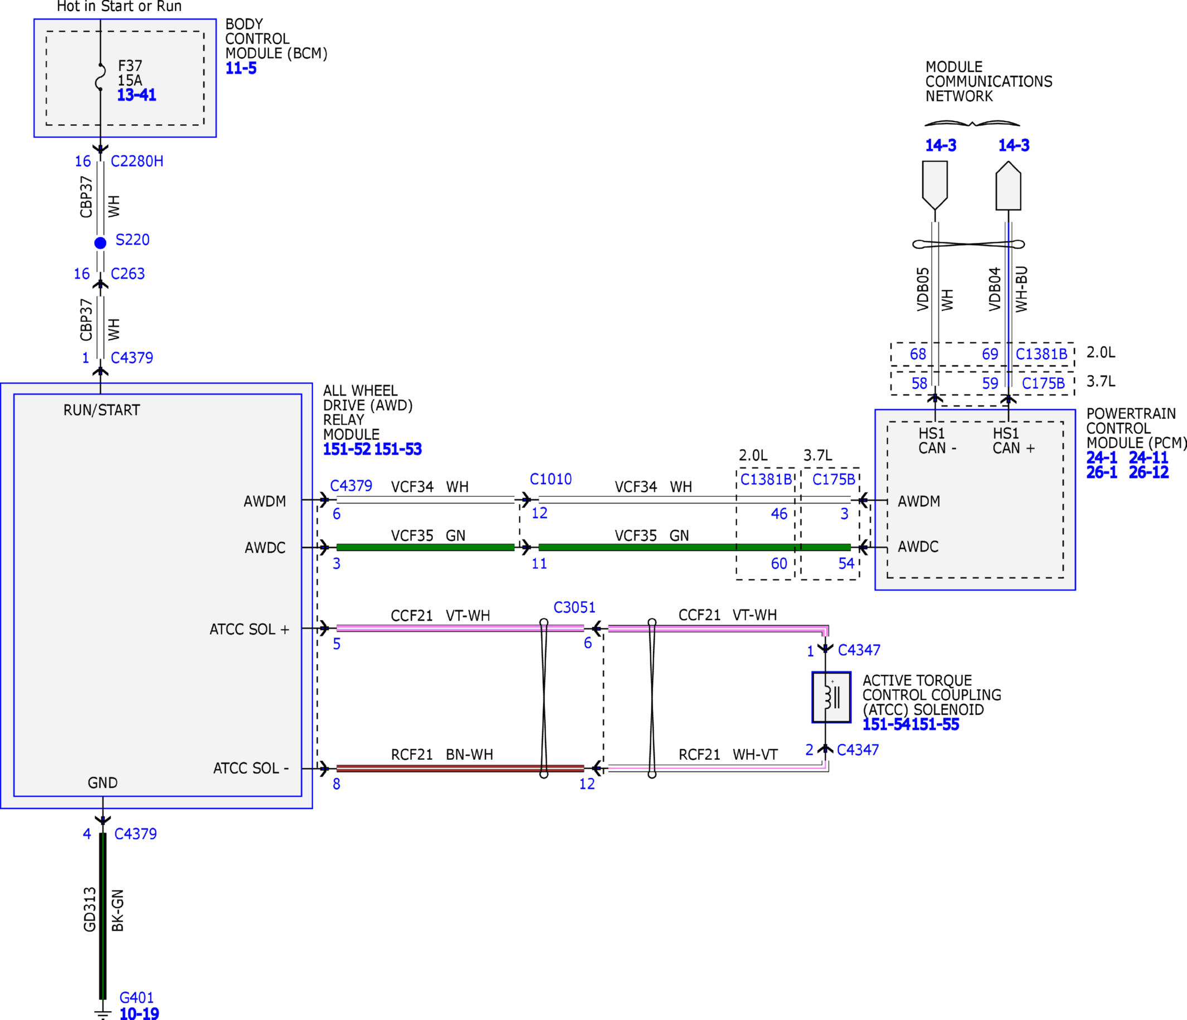Image resolution: width=1187 pixels, height=1020 pixels.
Task: Select connector label C3051
Action: click(x=574, y=608)
